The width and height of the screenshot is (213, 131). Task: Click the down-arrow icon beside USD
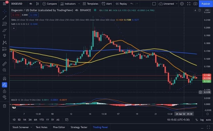pyautogui.click(x=195, y=10)
